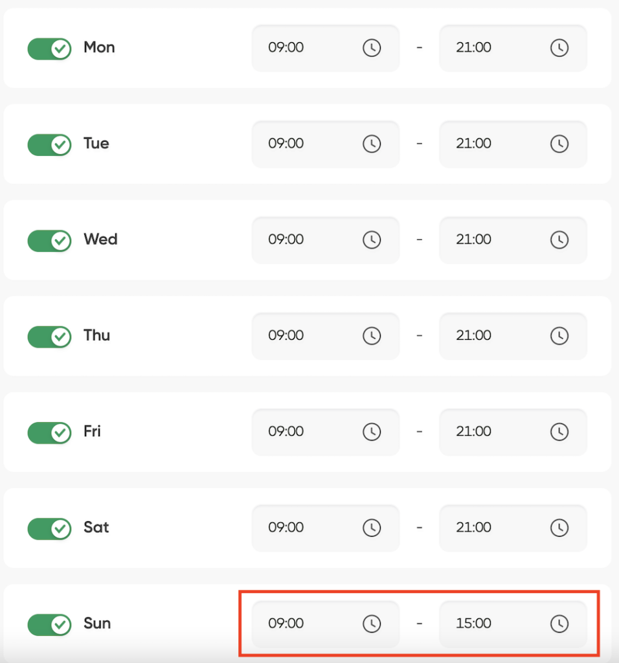Toggle Sun availability off

click(x=49, y=625)
